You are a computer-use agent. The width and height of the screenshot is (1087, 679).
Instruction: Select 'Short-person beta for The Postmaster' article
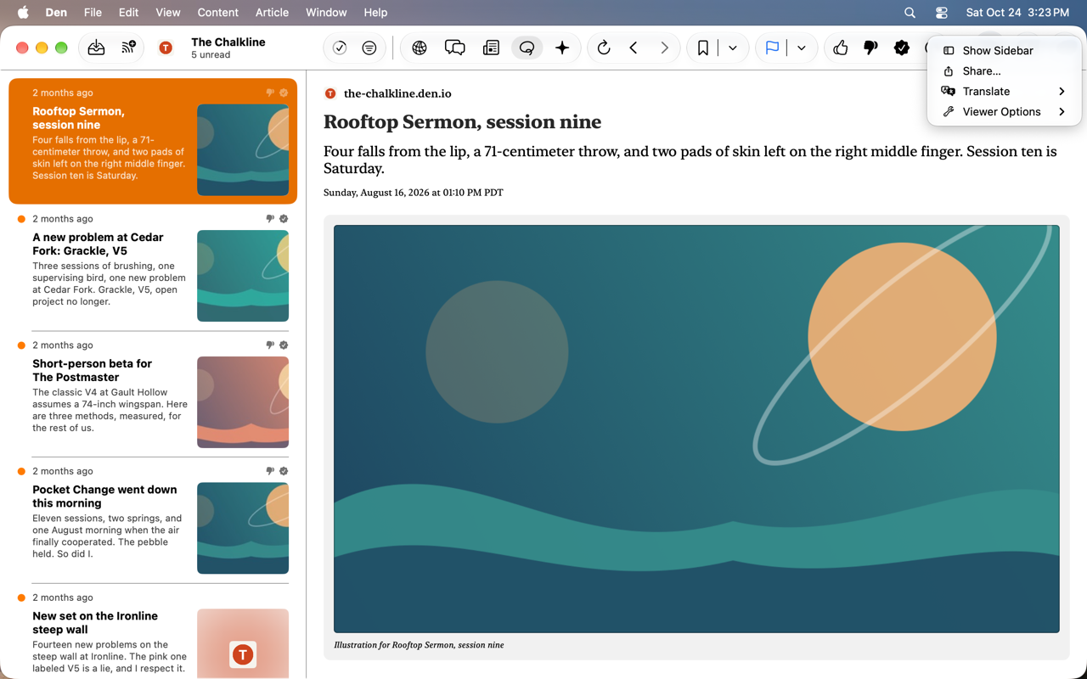point(153,394)
